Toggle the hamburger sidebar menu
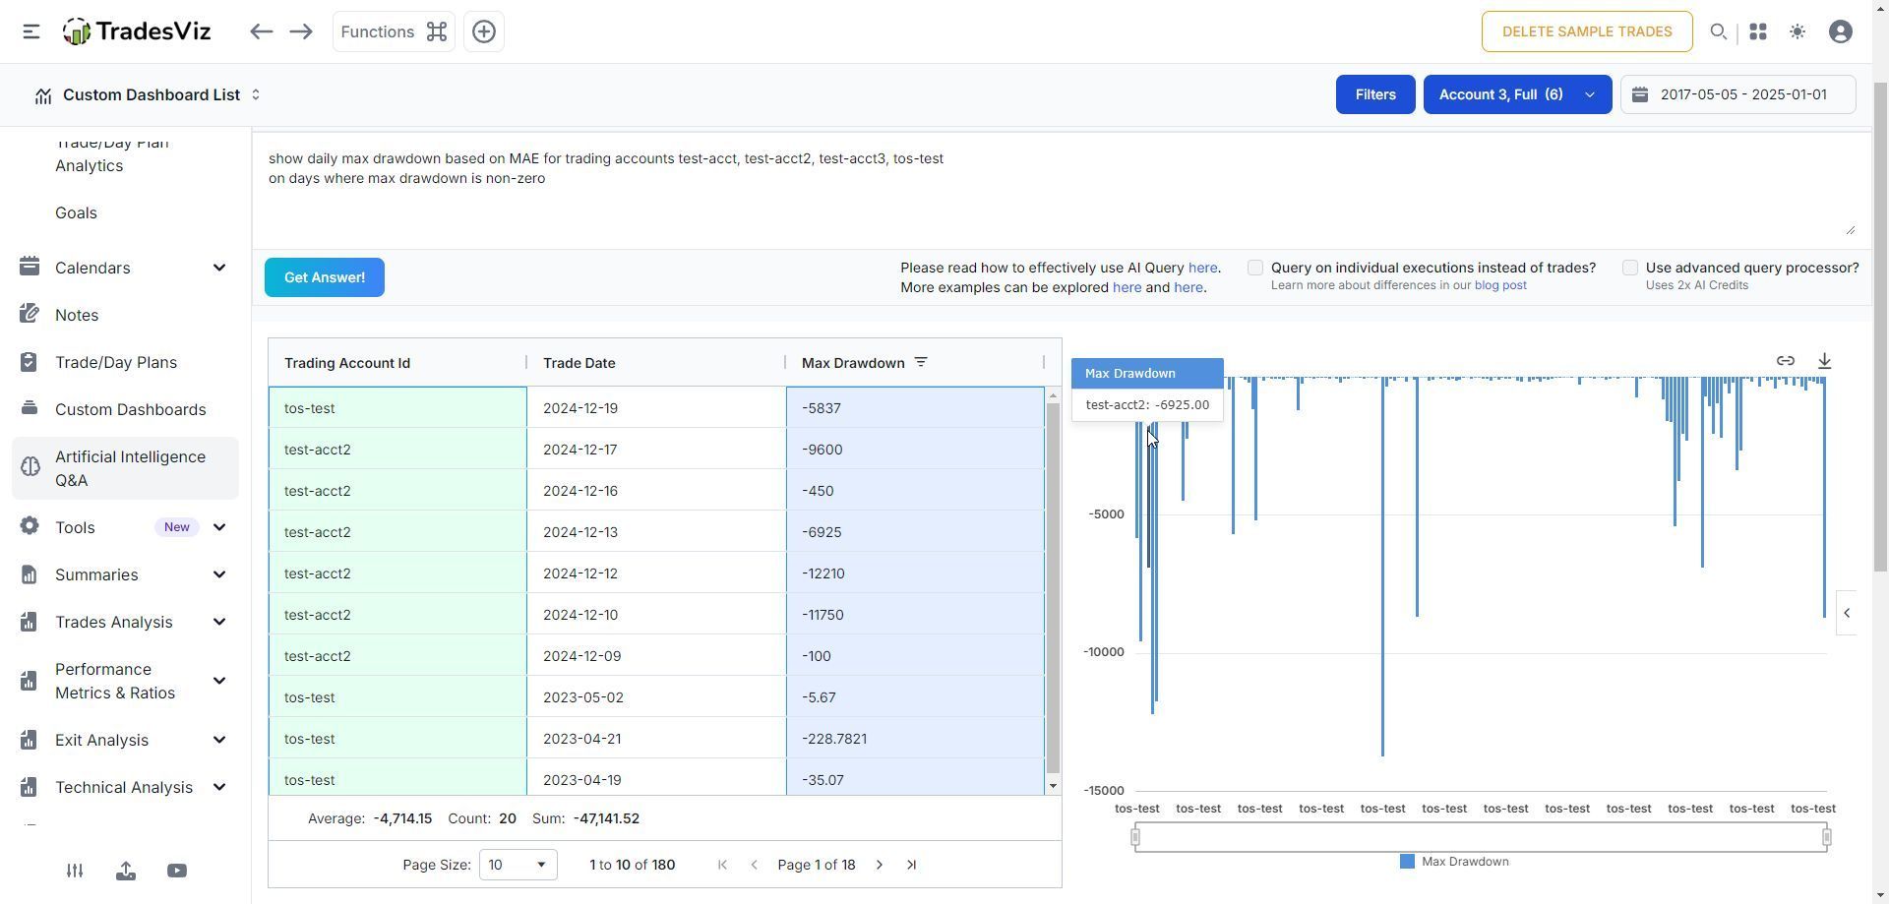The height and width of the screenshot is (904, 1889). pyautogui.click(x=30, y=31)
